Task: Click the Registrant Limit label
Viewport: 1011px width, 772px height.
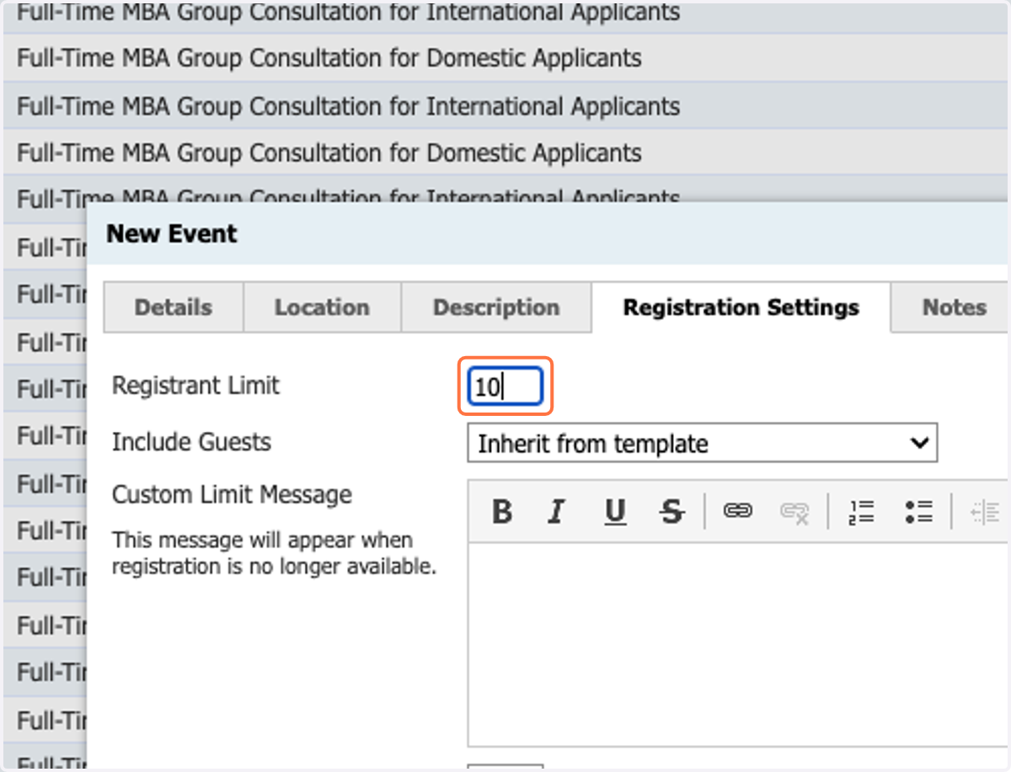Action: click(195, 386)
